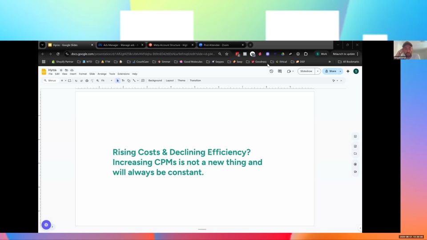Click the slide template layout icon
Image resolution: width=427 pixels, height=240 pixels.
click(x=69, y=80)
